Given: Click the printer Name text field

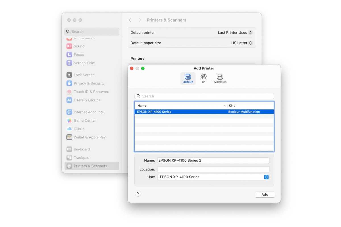Looking at the screenshot, I should pyautogui.click(x=213, y=161).
